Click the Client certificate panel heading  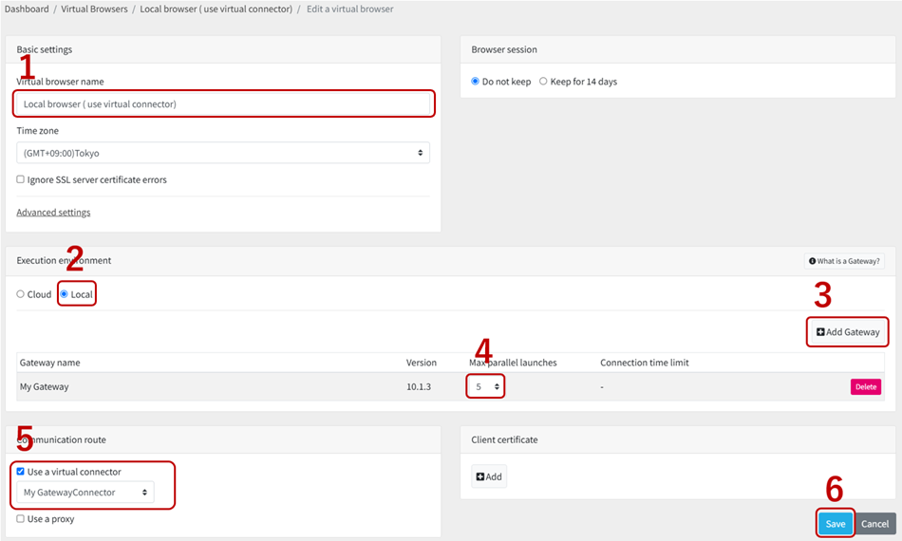tap(504, 439)
